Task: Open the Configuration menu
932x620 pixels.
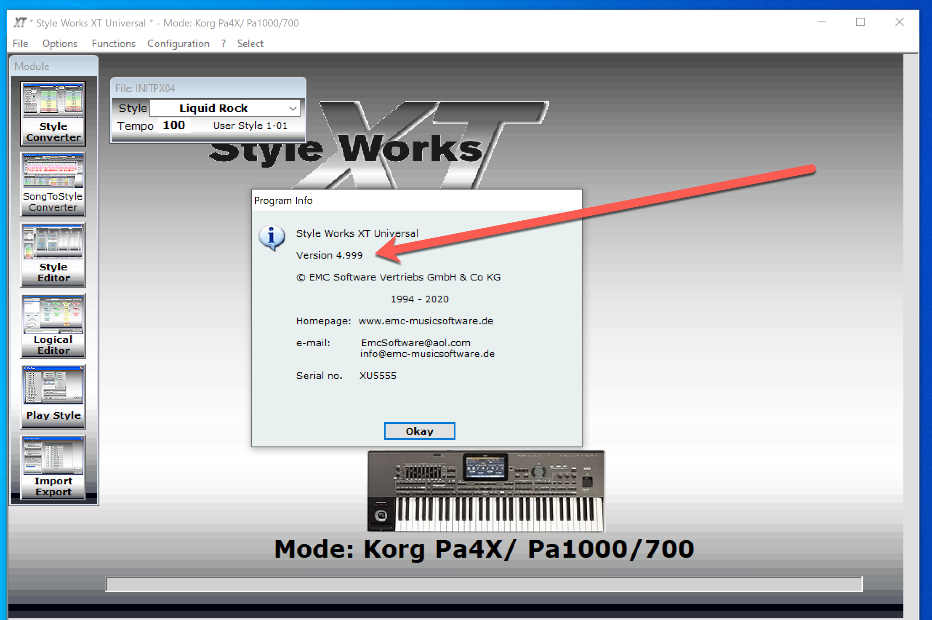Action: coord(178,43)
